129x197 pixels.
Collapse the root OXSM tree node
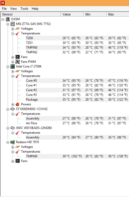coord(3,19)
